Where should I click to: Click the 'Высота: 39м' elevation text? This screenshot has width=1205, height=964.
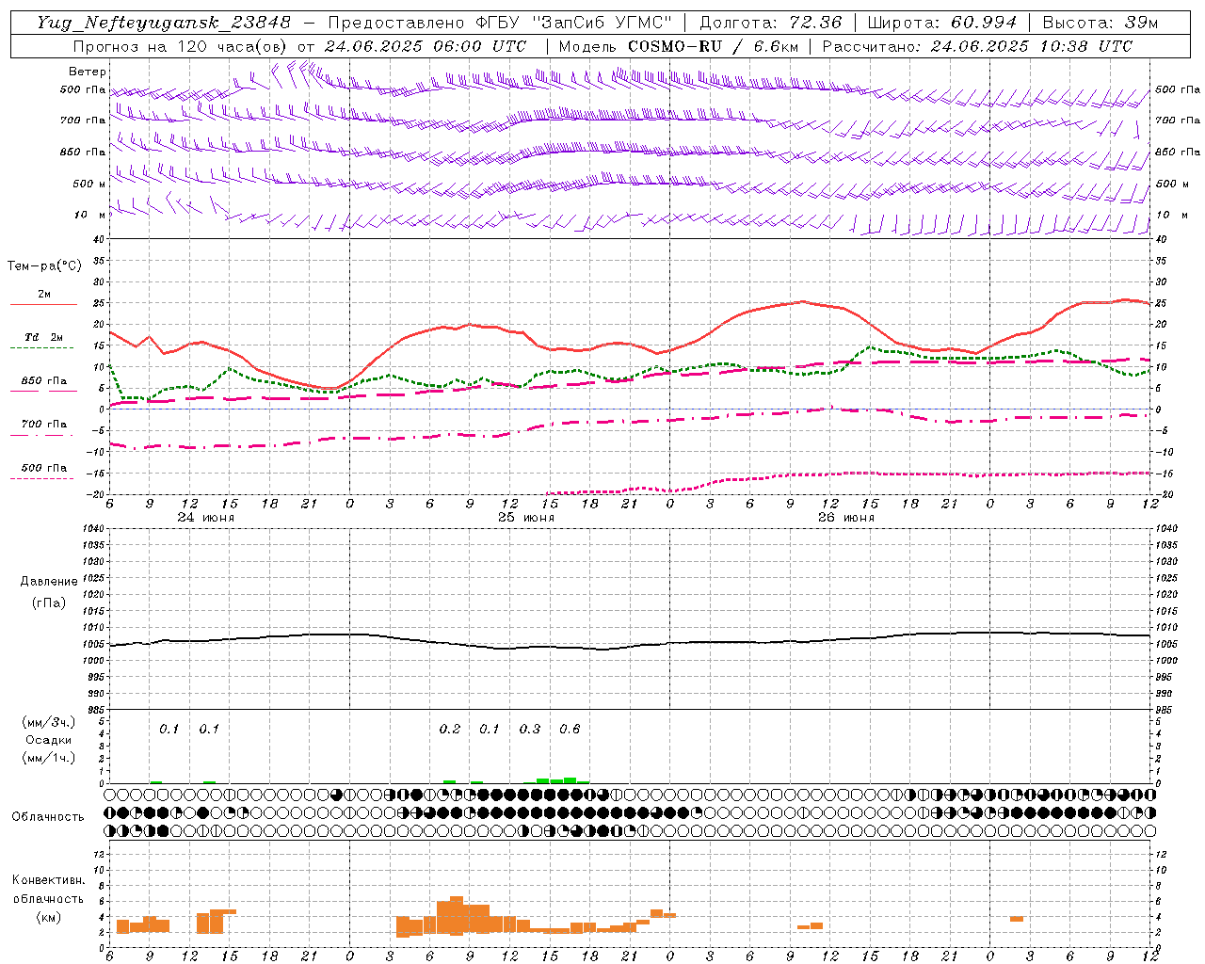[x=1101, y=22]
